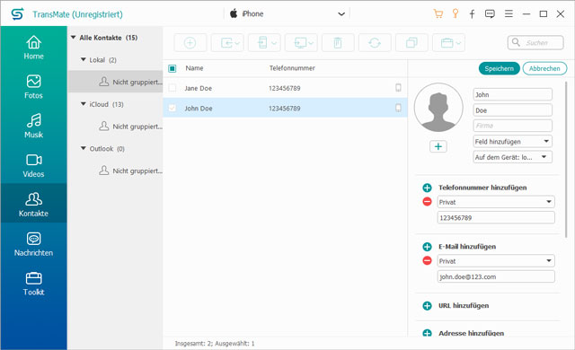The height and width of the screenshot is (350, 575).
Task: Select Nicht gruppiert under Lokal
Action: 115,82
